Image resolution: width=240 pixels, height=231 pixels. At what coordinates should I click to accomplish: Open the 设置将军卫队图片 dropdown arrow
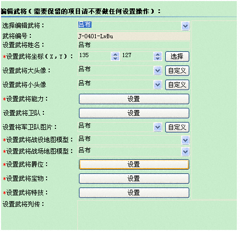pos(158,127)
